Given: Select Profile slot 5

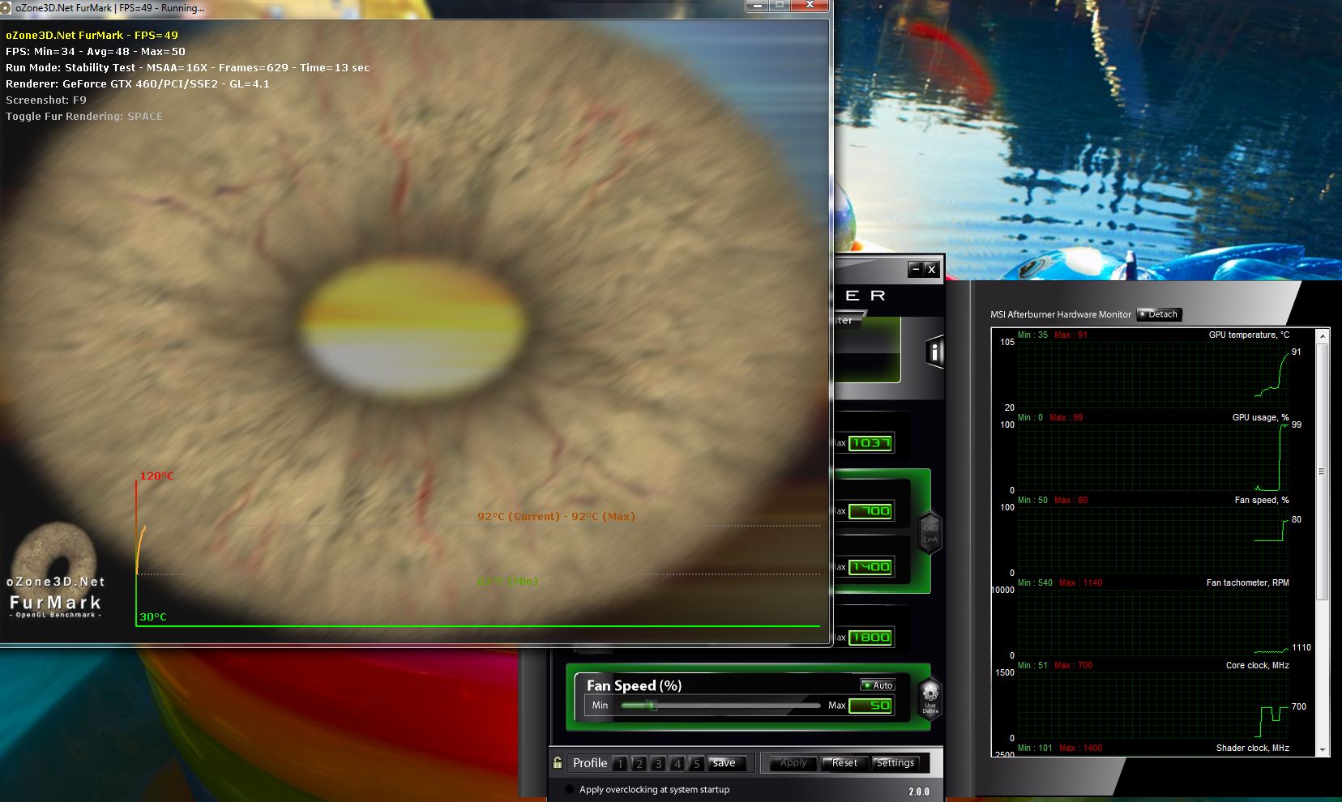Looking at the screenshot, I should point(695,763).
